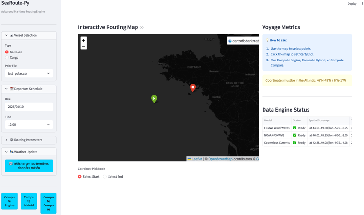Click the green start marker on map
This screenshot has width=364, height=215.
click(x=154, y=99)
